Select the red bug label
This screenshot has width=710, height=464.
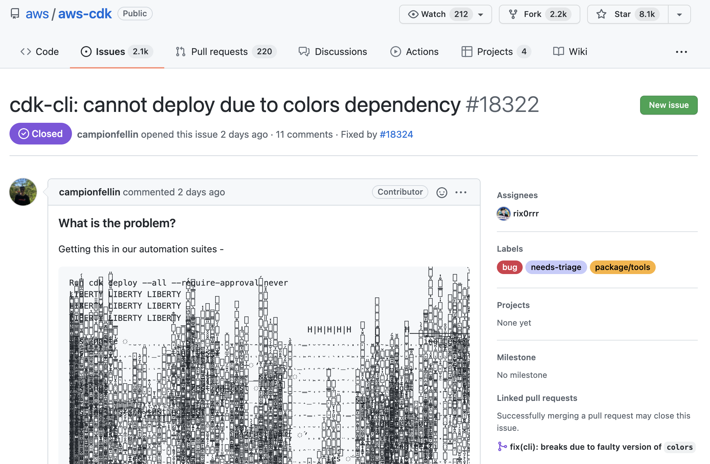[x=509, y=267]
